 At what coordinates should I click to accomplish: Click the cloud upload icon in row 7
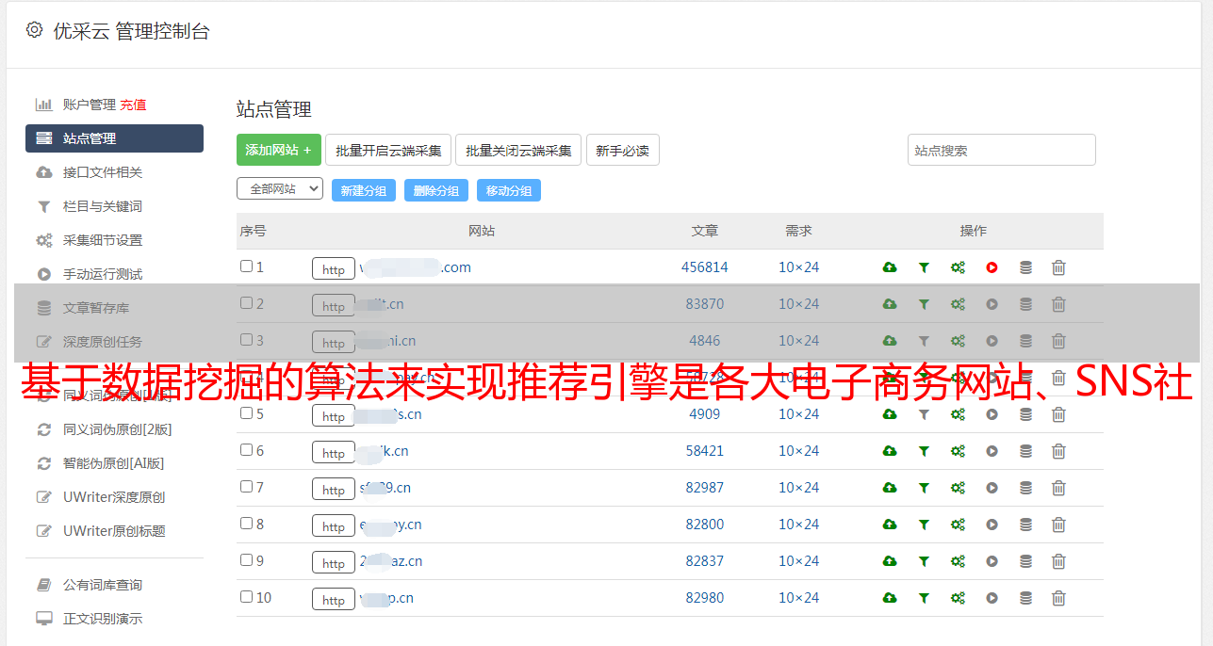pos(890,488)
